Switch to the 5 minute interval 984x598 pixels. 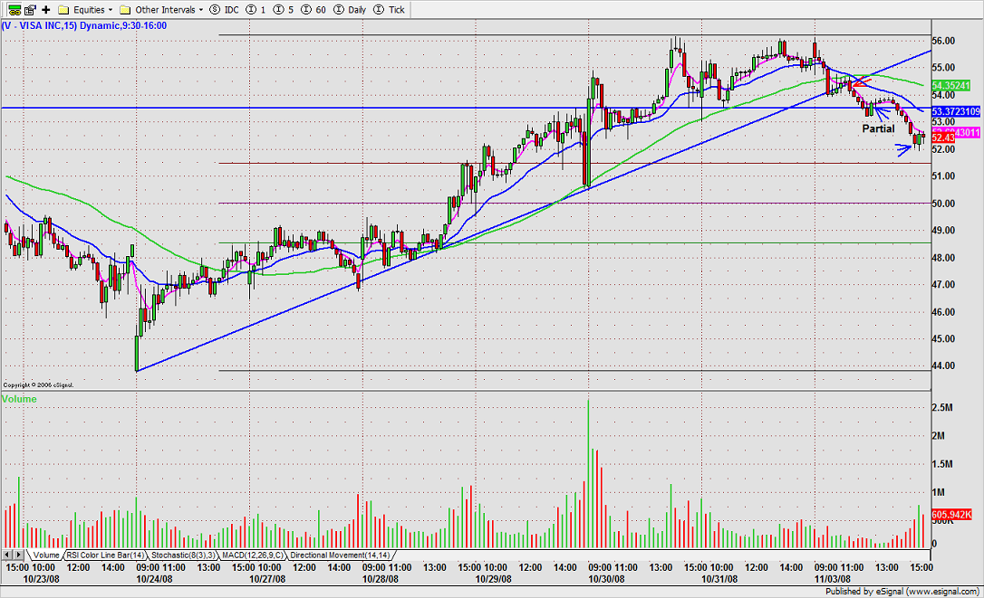(283, 9)
